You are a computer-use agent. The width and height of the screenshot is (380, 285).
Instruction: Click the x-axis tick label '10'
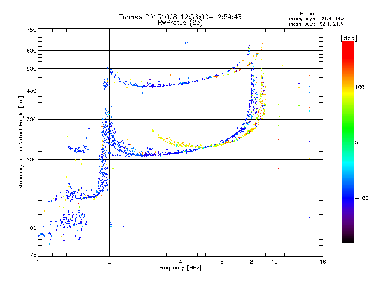coord(275,262)
